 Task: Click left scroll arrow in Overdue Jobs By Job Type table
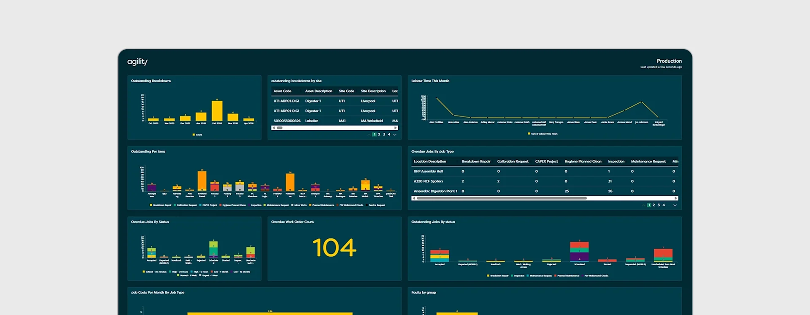click(414, 198)
